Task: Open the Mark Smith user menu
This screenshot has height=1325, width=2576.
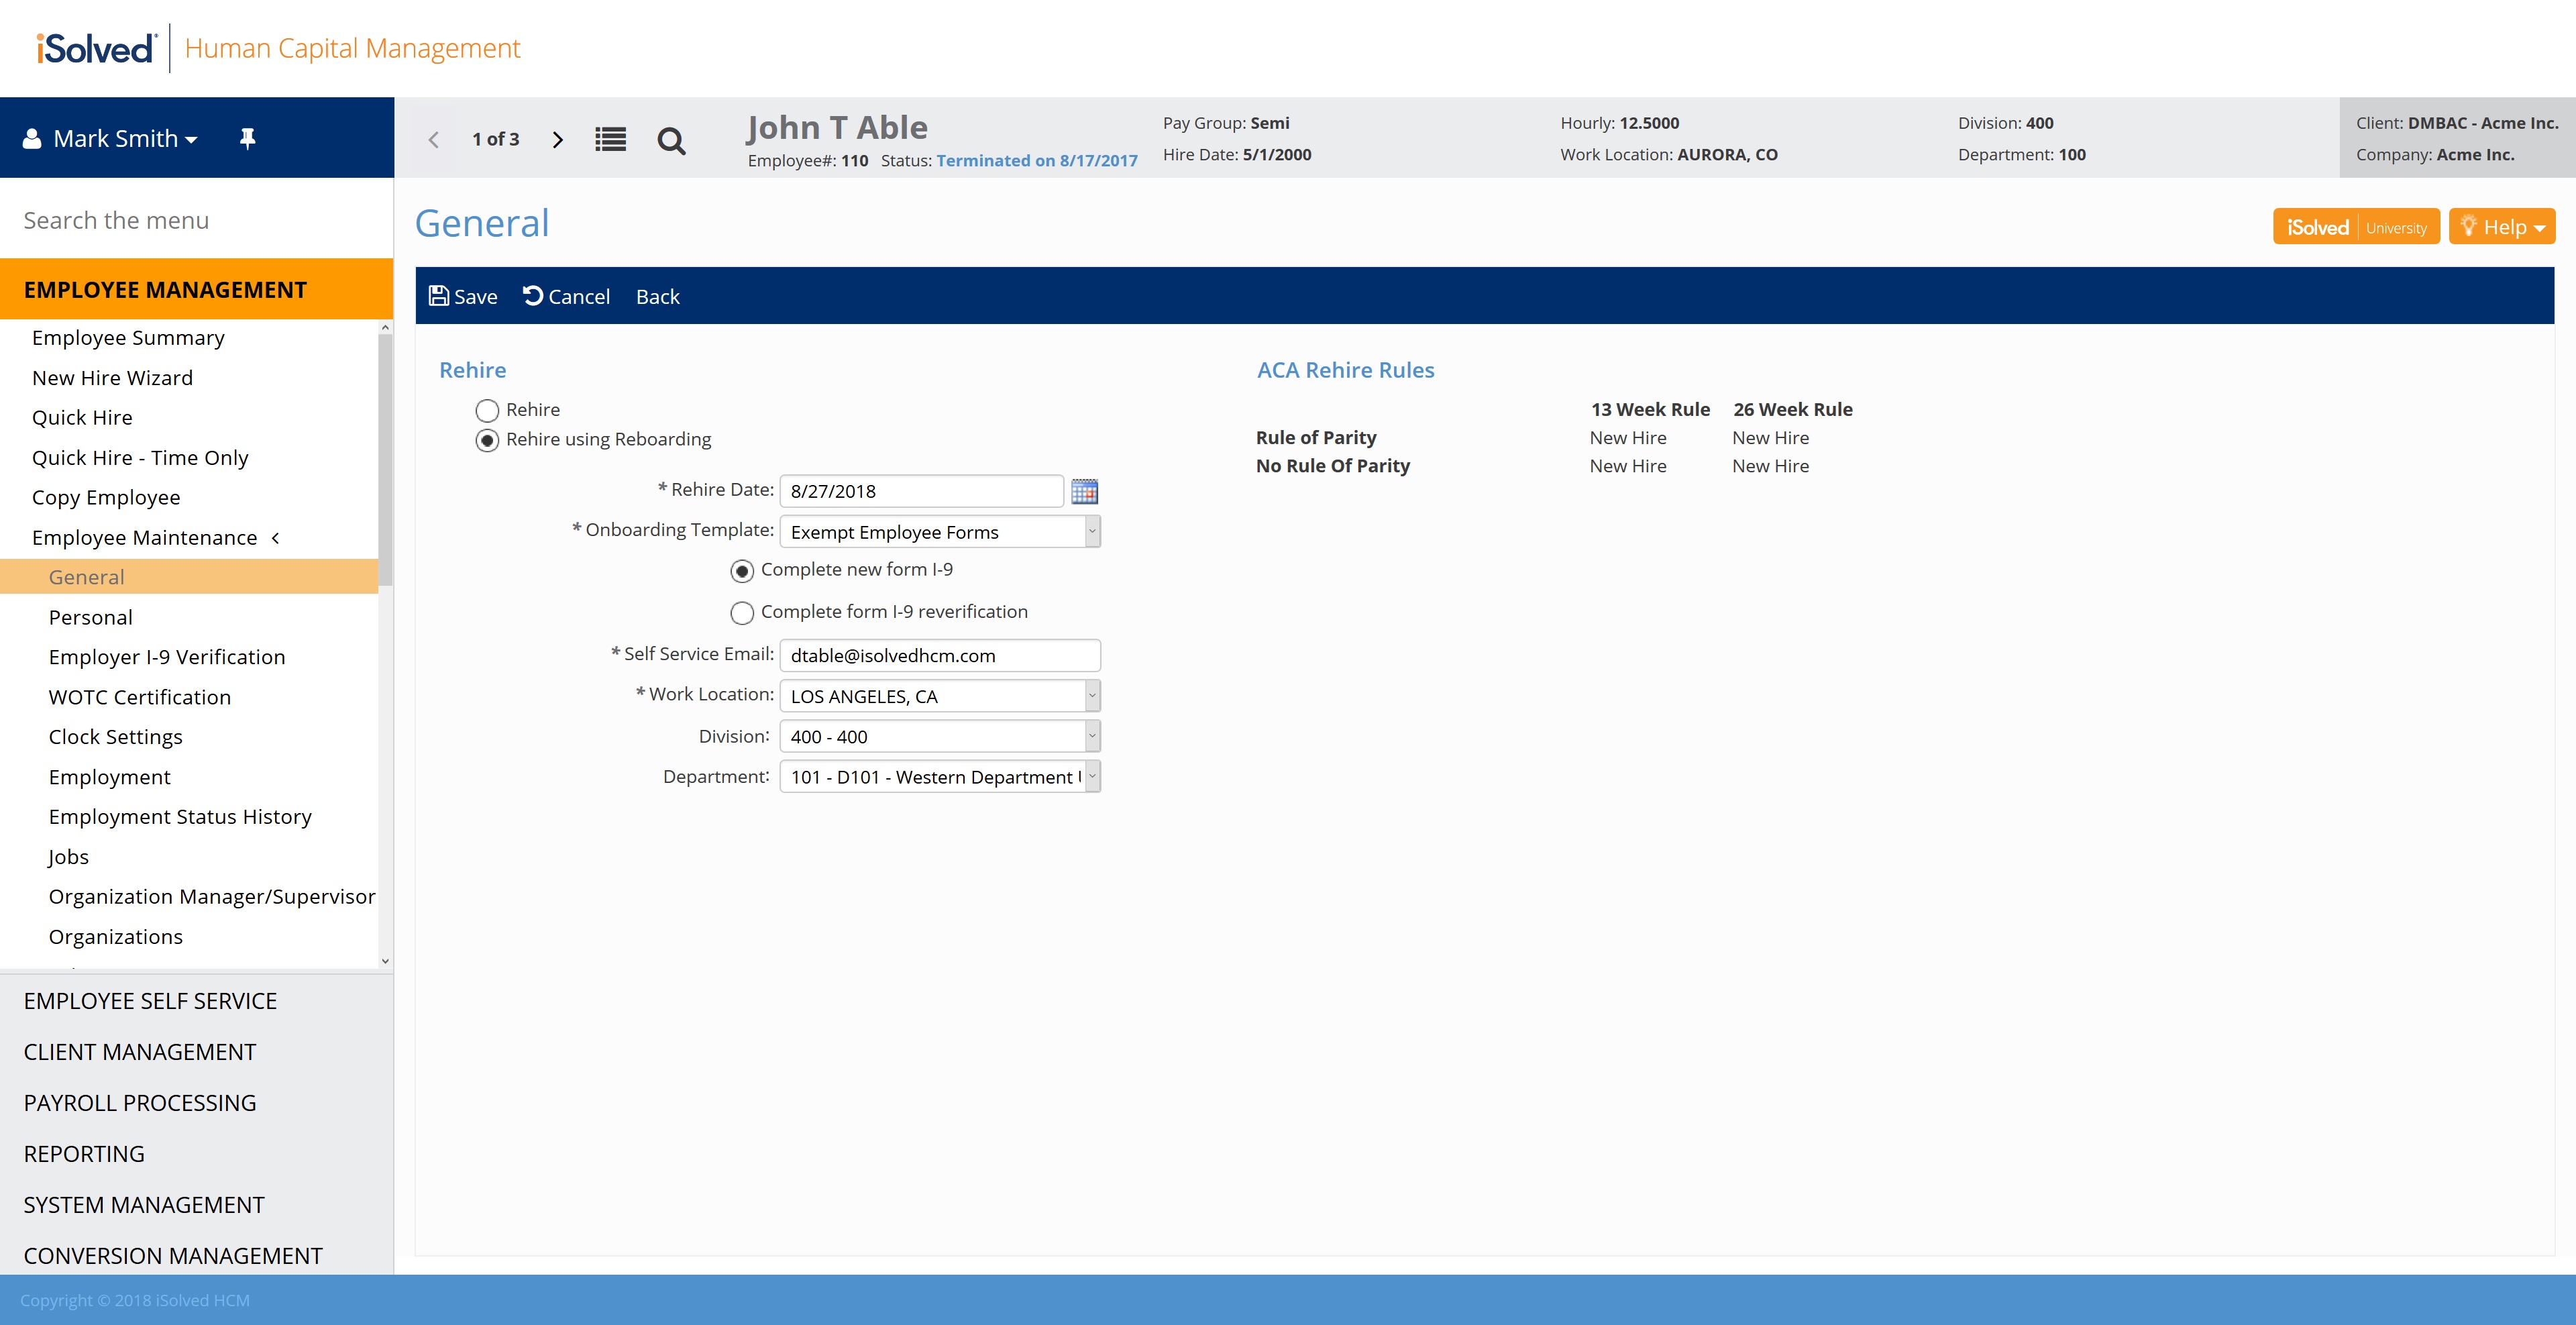Action: click(x=124, y=139)
